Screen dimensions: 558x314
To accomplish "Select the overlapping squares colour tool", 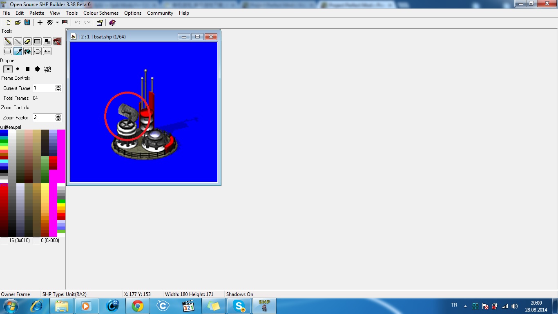I will point(47,41).
